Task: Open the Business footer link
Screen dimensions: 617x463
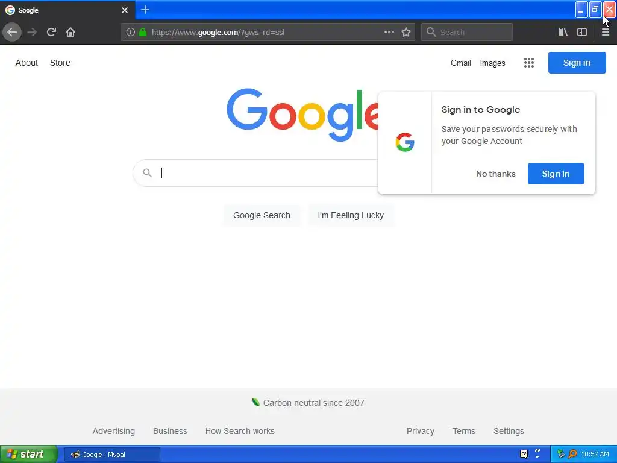Action: (170, 431)
